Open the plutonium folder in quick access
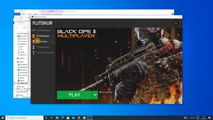Image resolution: width=213 pixels, height=120 pixels. click(22, 55)
